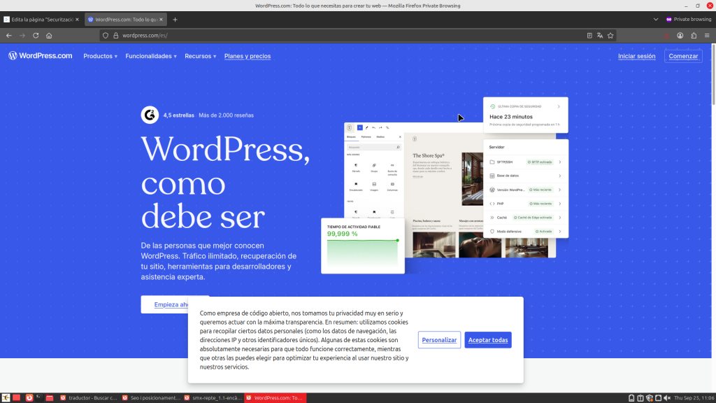Open reader view from the address bar
This screenshot has height=403, width=716.
coord(589,35)
